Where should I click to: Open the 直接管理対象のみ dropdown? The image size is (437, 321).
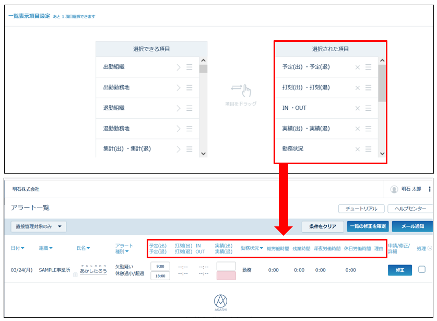39,226
